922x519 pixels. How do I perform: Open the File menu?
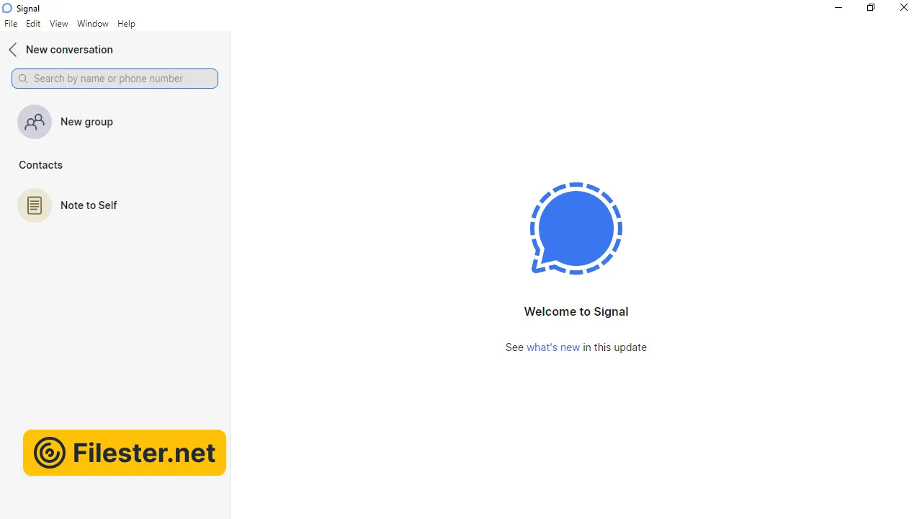click(x=11, y=24)
